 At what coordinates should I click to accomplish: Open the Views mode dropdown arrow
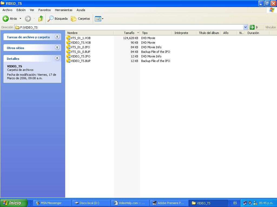103,19
